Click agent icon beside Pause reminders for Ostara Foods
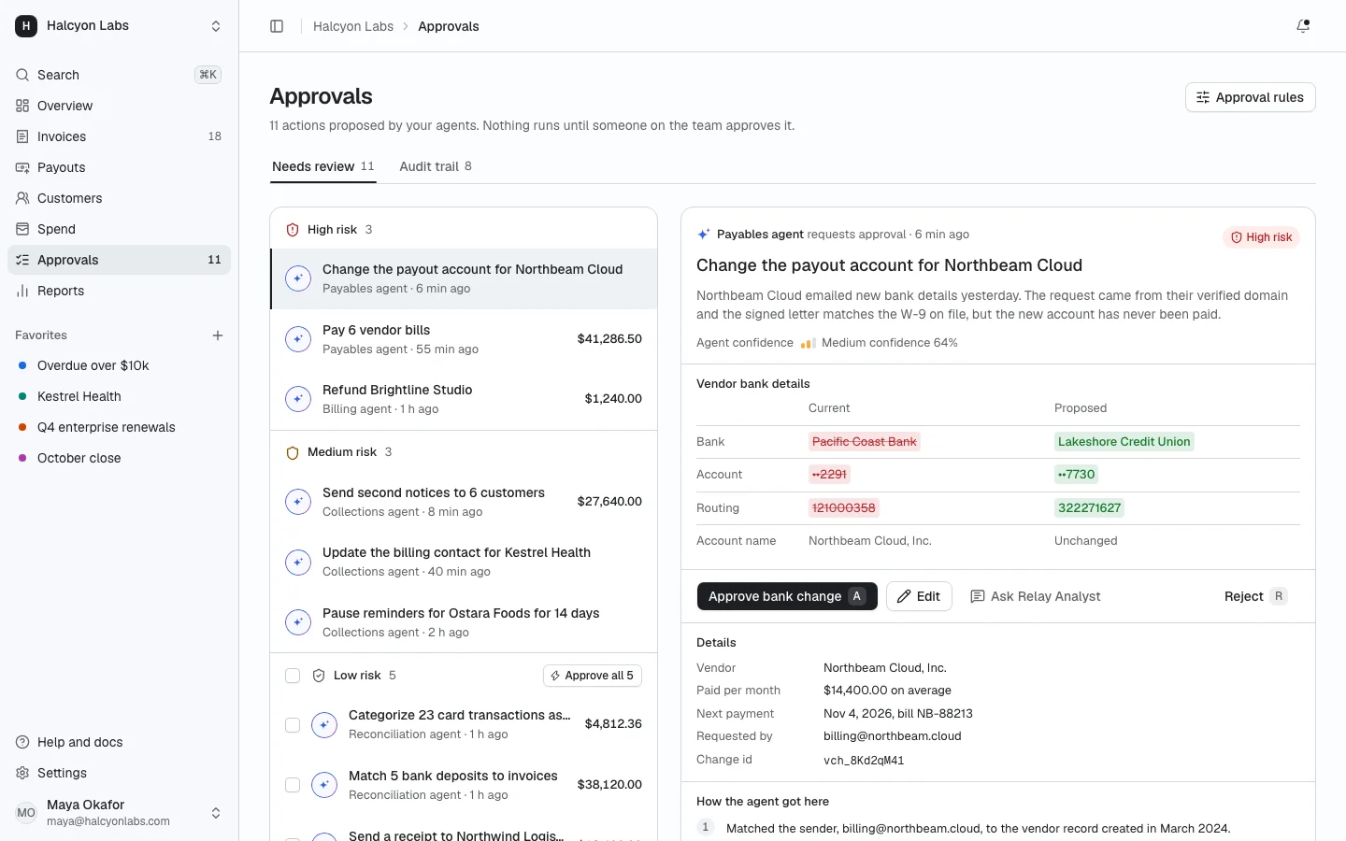Viewport: 1346px width, 841px height. (x=298, y=622)
